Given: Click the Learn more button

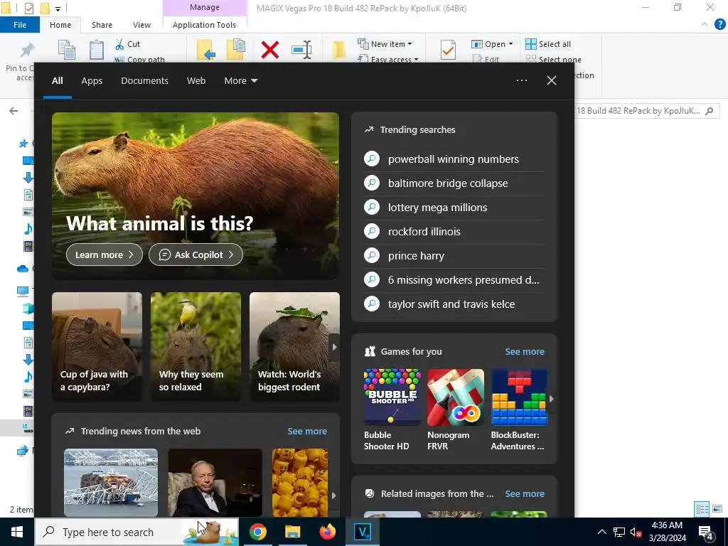Looking at the screenshot, I should click(105, 255).
